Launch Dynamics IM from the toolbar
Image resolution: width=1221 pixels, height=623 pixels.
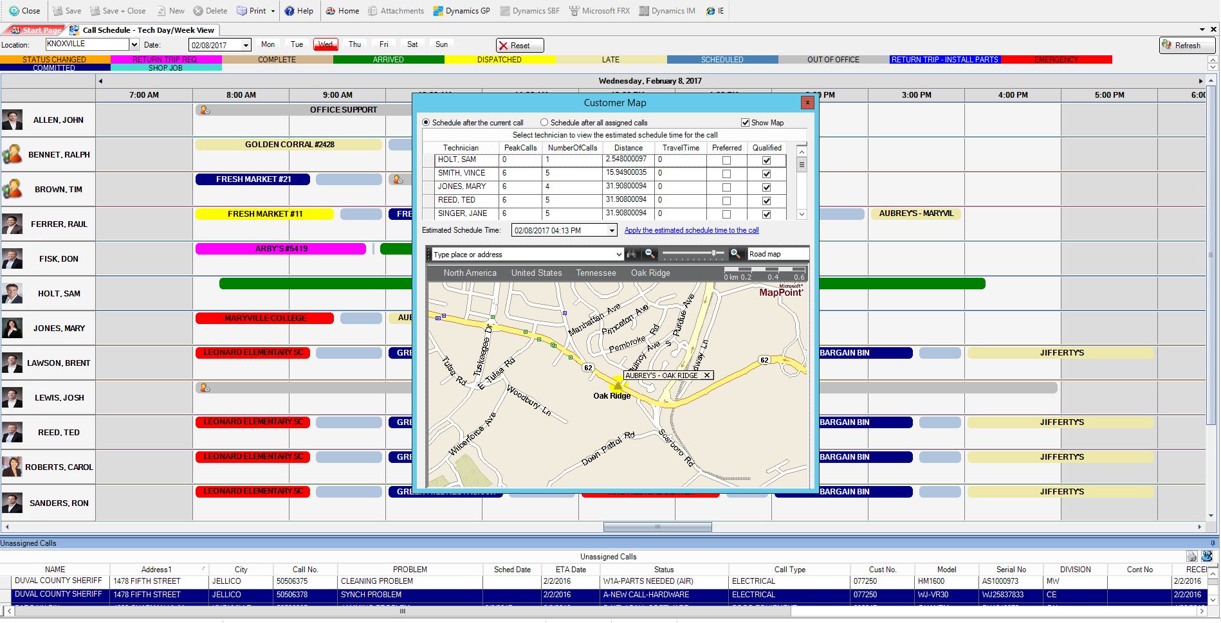point(667,11)
